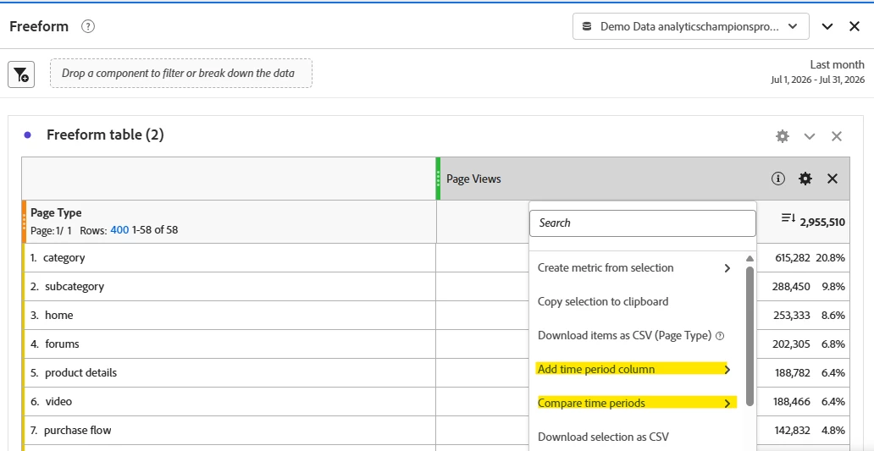The image size is (874, 451).
Task: Show info for Page Views metric
Action: (778, 179)
